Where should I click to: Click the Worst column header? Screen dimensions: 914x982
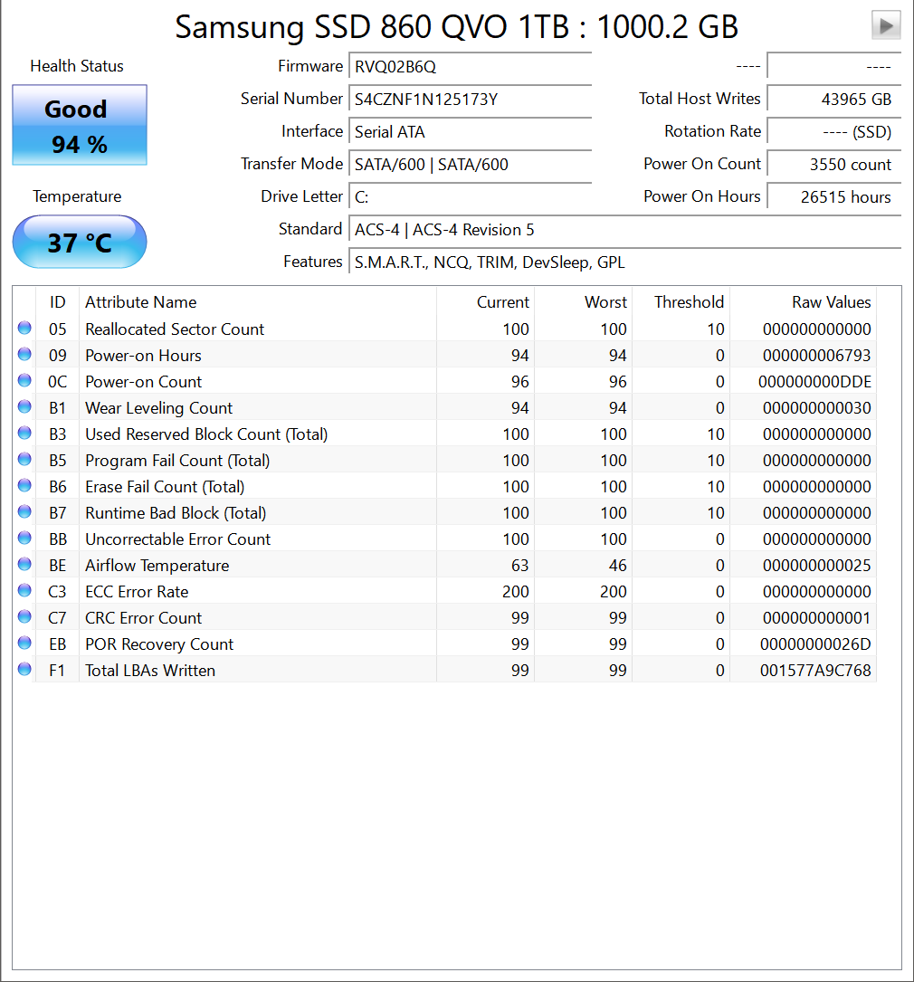pyautogui.click(x=583, y=302)
